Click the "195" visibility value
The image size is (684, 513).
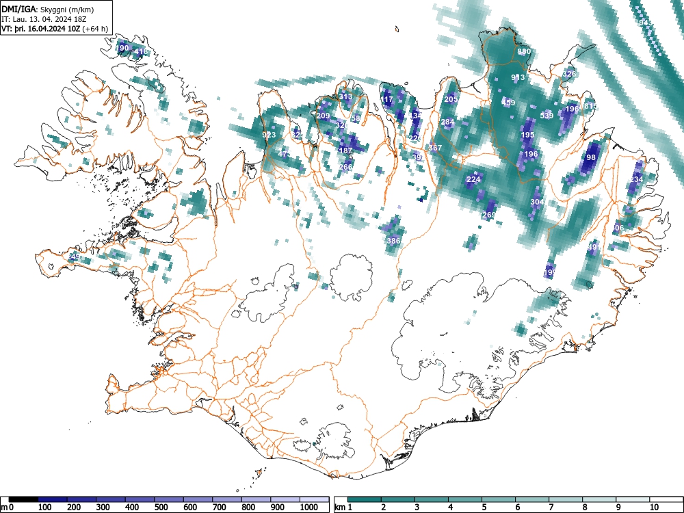527,134
